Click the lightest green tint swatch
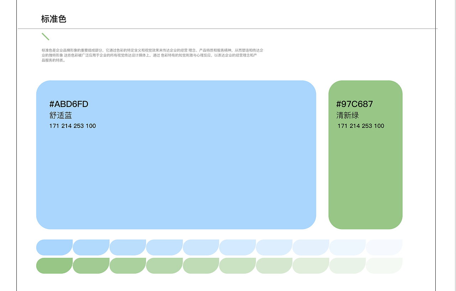Screen dimensions: 456x291 pyautogui.click(x=384, y=266)
